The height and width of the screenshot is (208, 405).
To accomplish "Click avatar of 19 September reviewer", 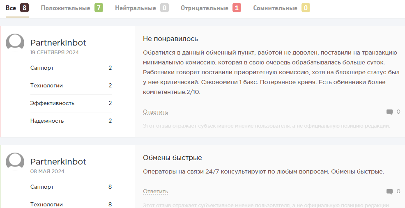I will pos(15,43).
